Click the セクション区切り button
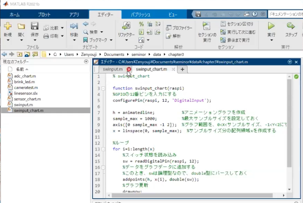The height and width of the screenshot is (203, 303). [x=237, y=24]
